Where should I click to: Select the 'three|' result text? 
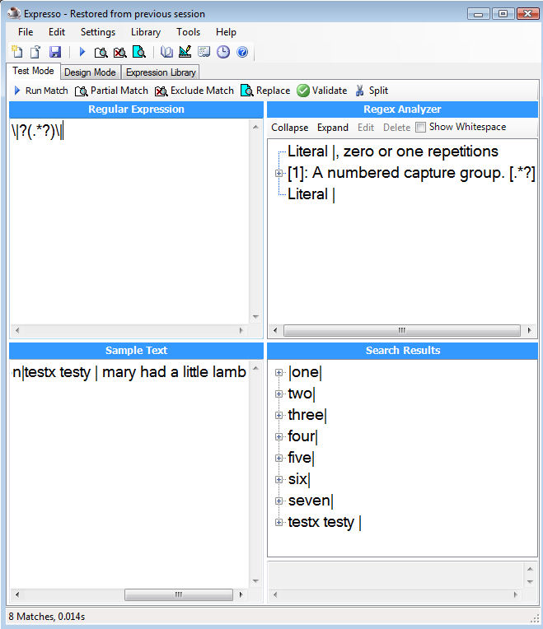(307, 415)
